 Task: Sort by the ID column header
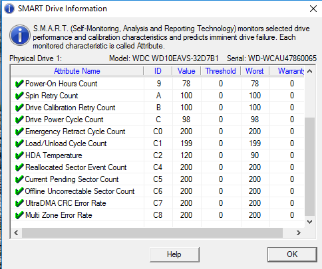click(x=158, y=71)
